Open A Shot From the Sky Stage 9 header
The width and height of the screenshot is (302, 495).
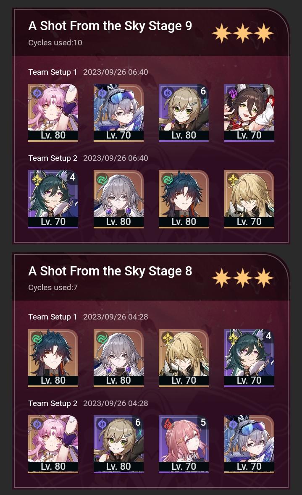tap(110, 26)
